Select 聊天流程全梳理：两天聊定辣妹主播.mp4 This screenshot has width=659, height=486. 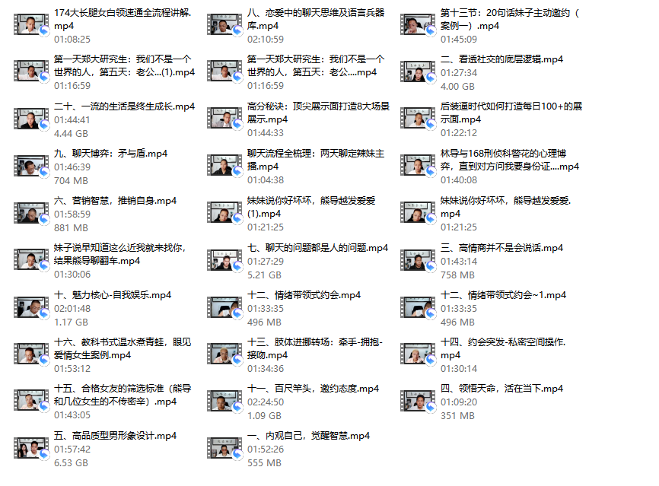tap(316, 160)
